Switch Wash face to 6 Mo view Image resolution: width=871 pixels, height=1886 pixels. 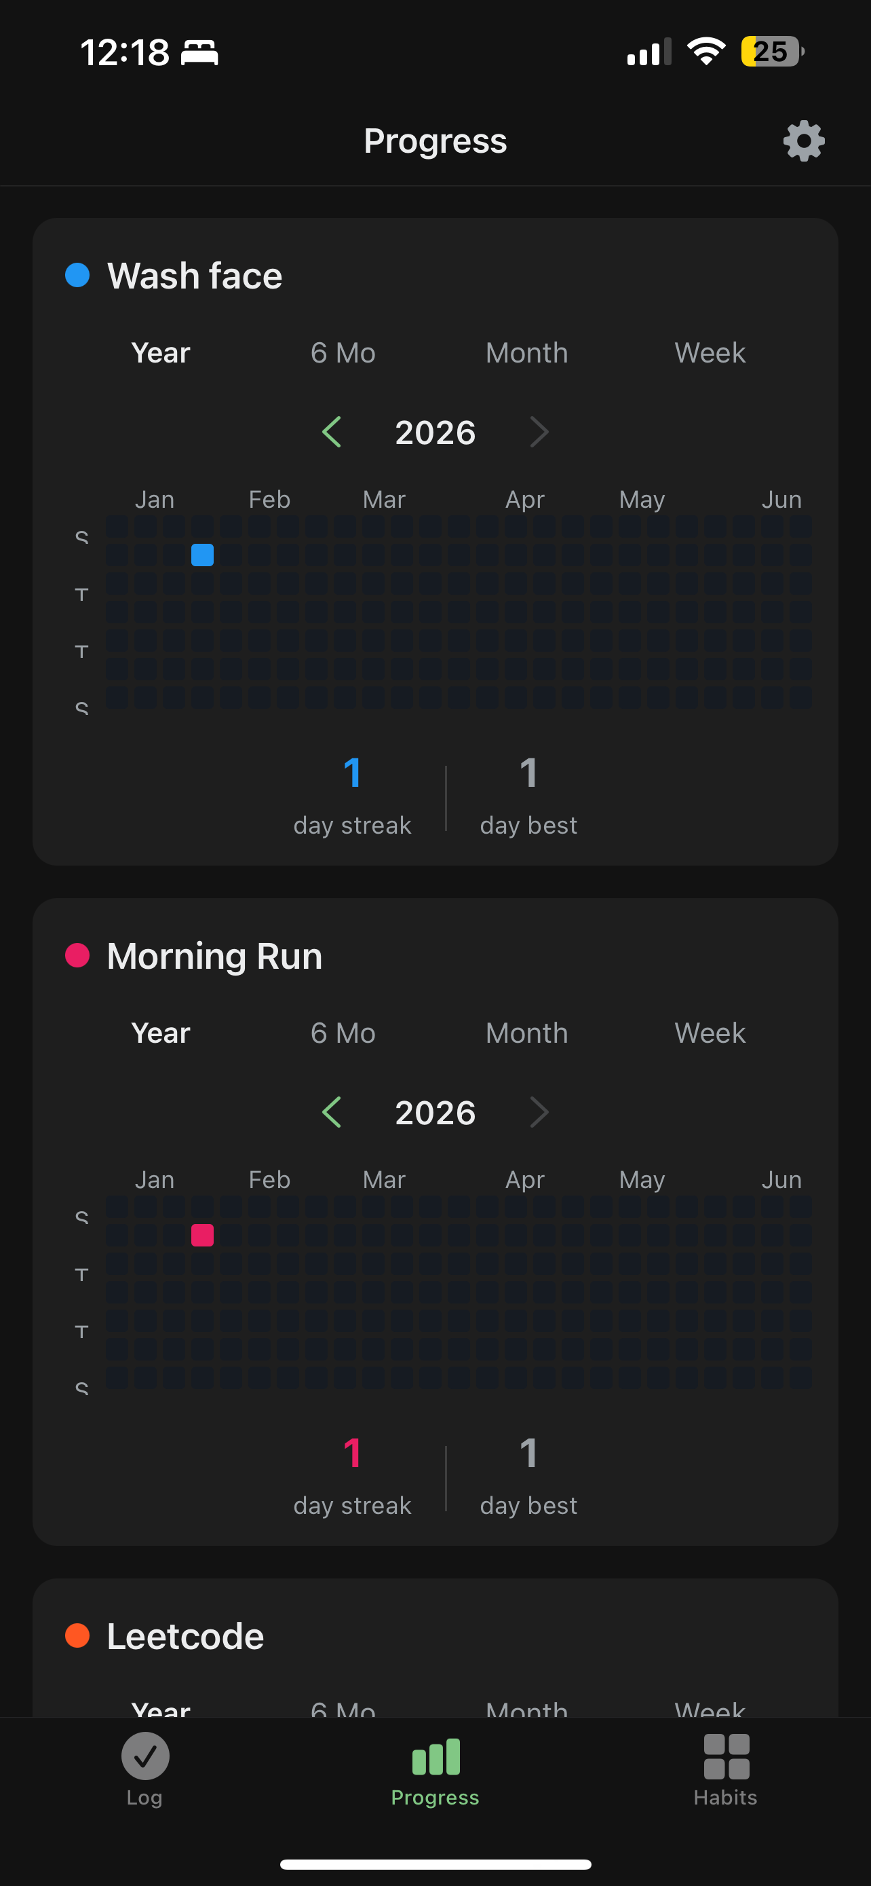[x=343, y=353]
